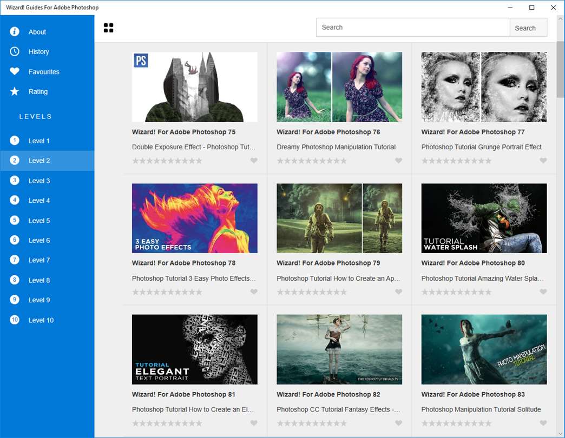The image size is (565, 438).
Task: Open the Double Exposure Effect thumbnail
Action: [x=195, y=87]
